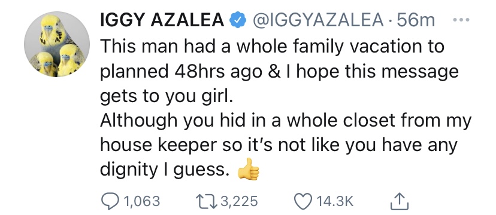View the 14.3K likes count

click(x=335, y=202)
